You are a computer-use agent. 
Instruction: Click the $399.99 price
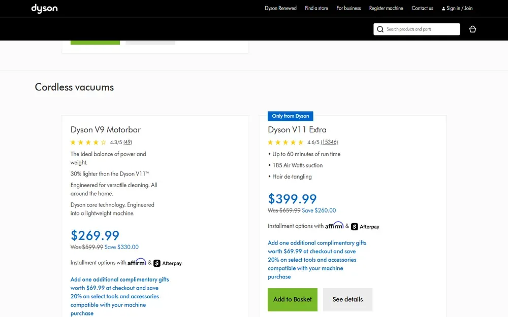tap(292, 199)
